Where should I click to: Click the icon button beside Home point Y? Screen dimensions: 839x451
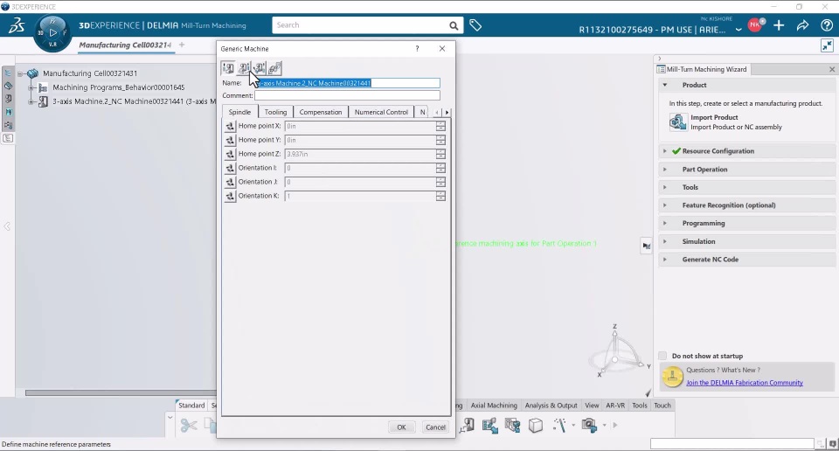coord(230,140)
